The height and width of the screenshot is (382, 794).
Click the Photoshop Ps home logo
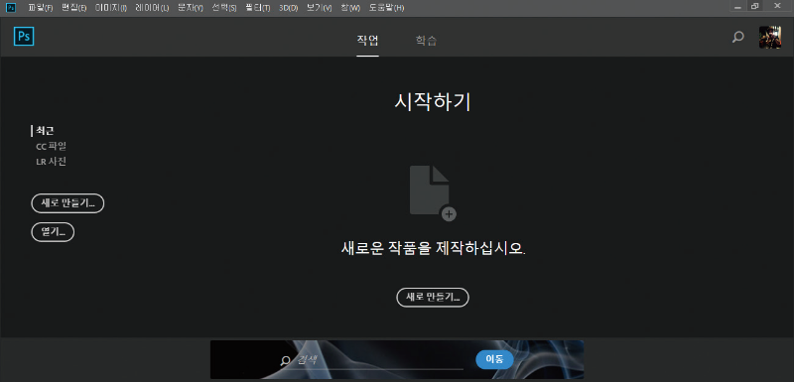pos(23,37)
